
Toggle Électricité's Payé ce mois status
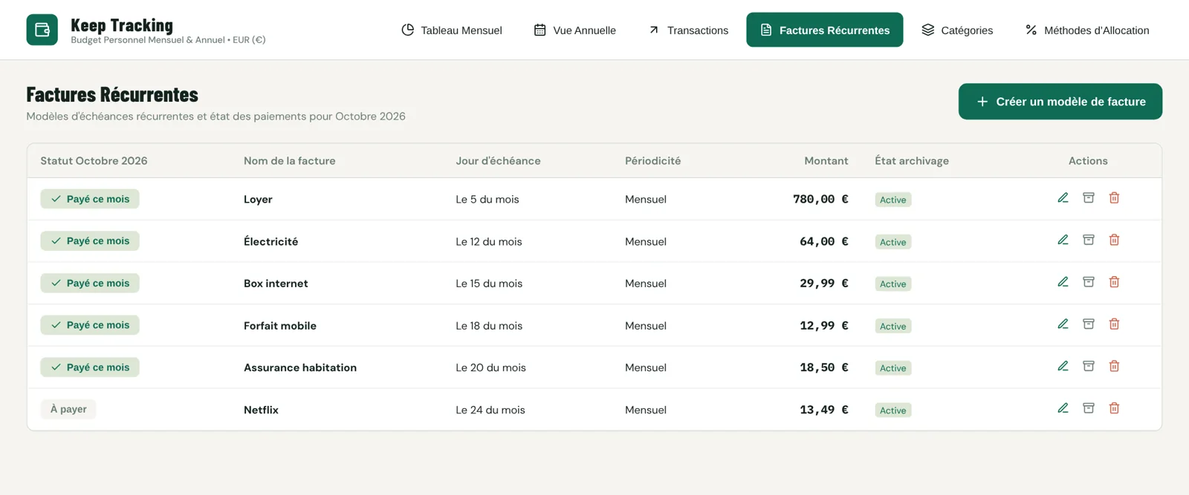(x=90, y=240)
